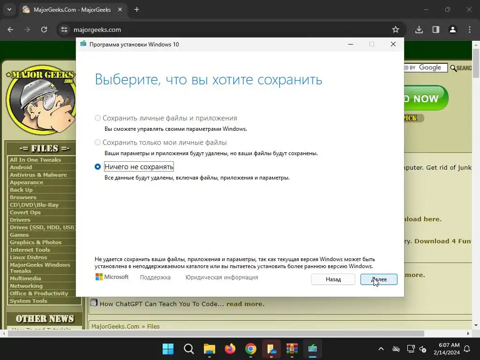Select the MajorGeeks.Com browser tab
Image resolution: width=480 pixels, height=360 pixels.
[72, 10]
